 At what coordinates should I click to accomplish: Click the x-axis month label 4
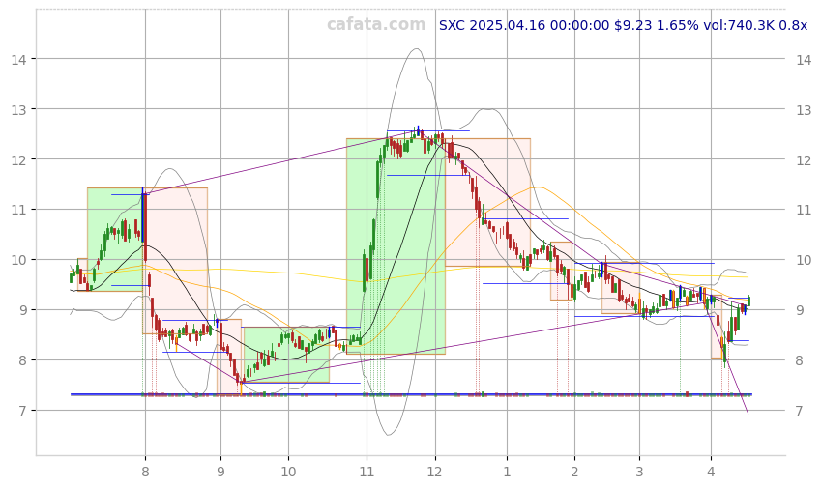(x=711, y=472)
